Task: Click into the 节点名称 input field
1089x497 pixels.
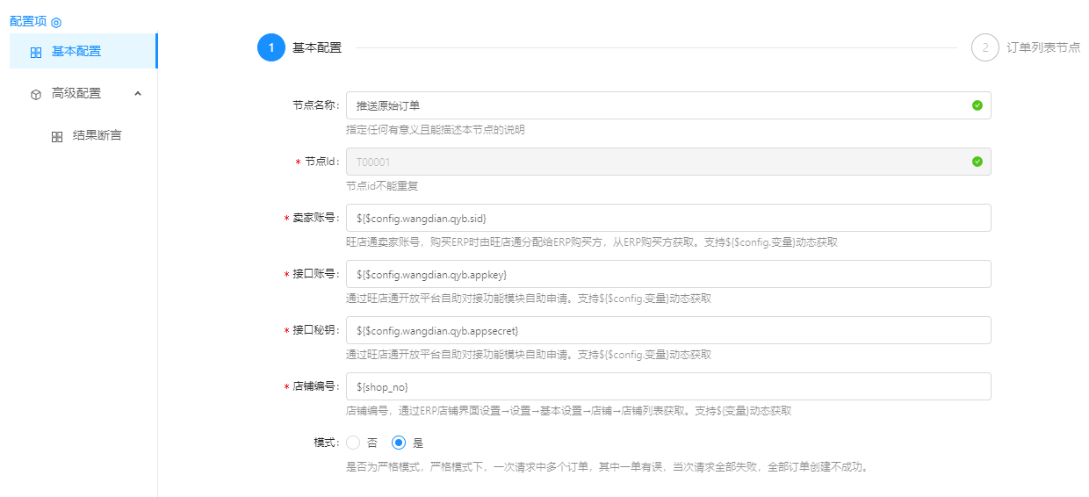Action: coord(659,105)
